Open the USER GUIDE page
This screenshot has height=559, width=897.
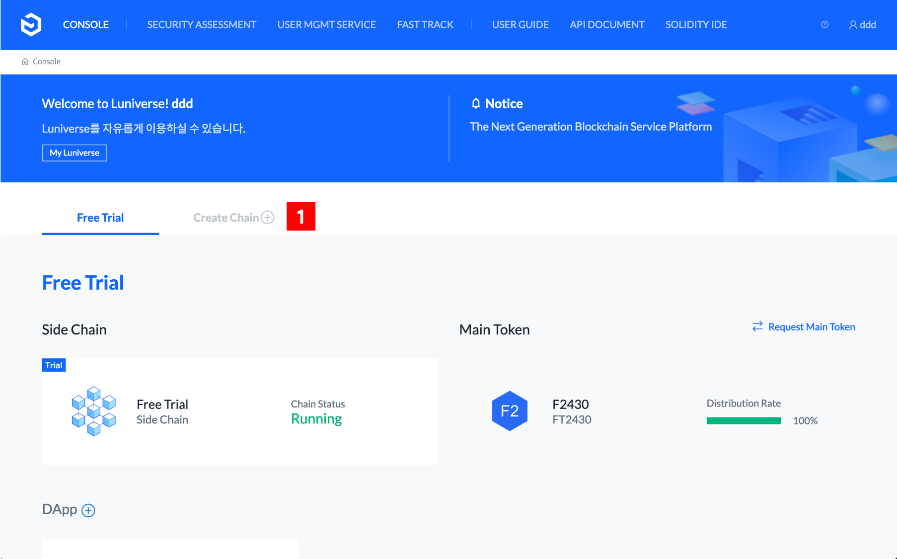[x=520, y=24]
